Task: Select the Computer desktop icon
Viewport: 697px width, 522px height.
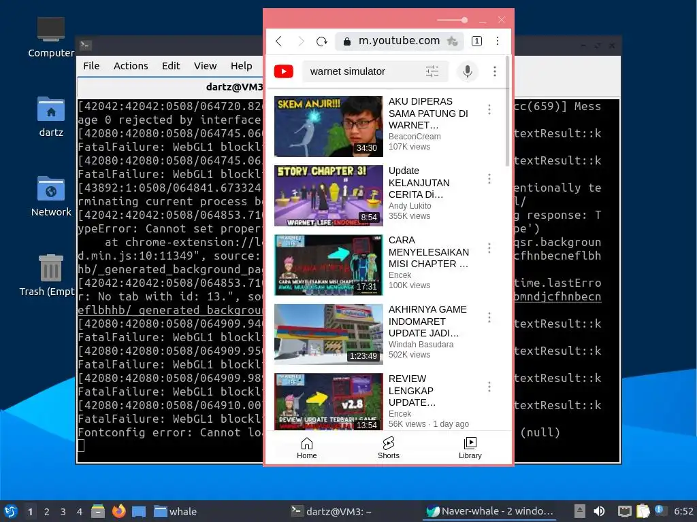Action: pos(50,37)
